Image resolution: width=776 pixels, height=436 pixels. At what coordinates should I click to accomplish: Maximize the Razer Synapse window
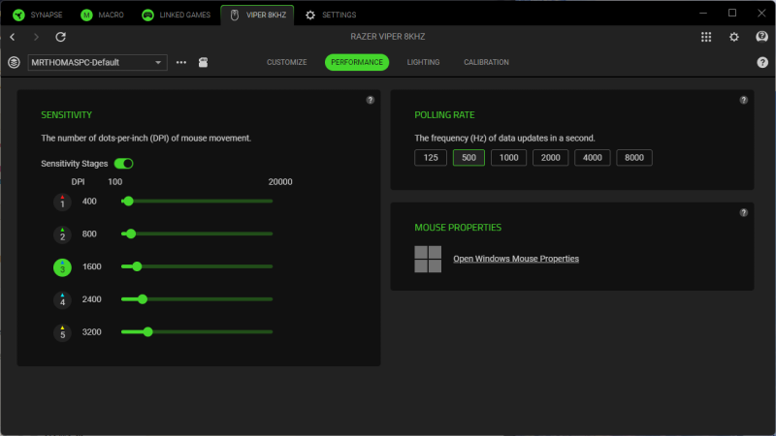point(732,13)
